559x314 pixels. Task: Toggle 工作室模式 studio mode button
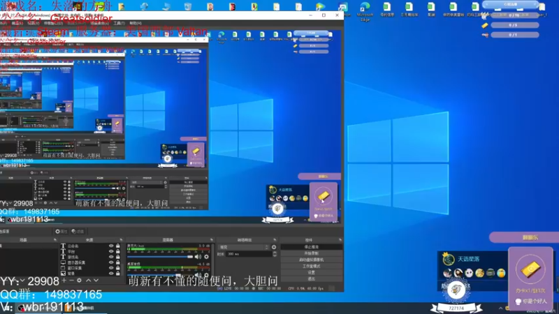(x=311, y=266)
